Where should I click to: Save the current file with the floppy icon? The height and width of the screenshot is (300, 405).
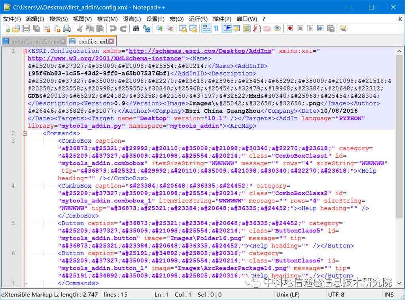click(26, 28)
